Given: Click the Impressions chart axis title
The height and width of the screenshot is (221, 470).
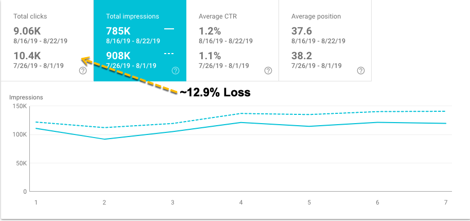Looking at the screenshot, I should 26,97.
